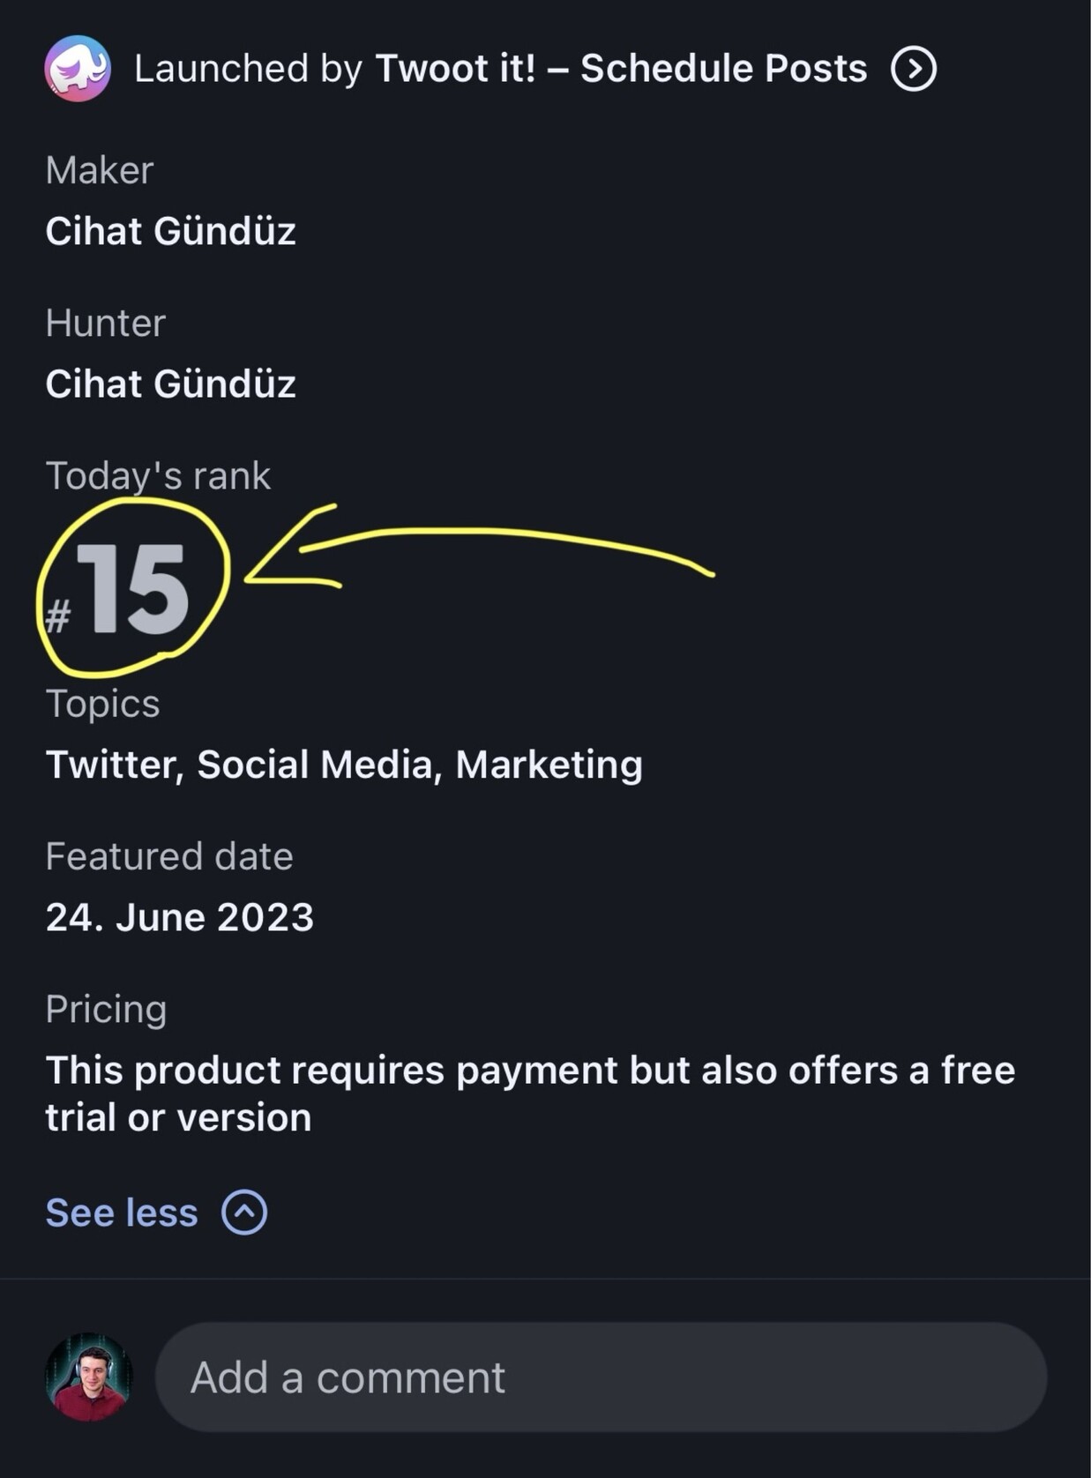Focus the Add a comment field
The height and width of the screenshot is (1478, 1091).
tap(600, 1377)
